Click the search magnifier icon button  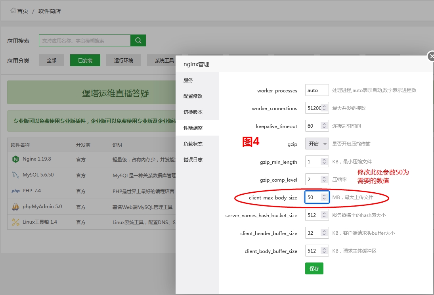pos(138,40)
